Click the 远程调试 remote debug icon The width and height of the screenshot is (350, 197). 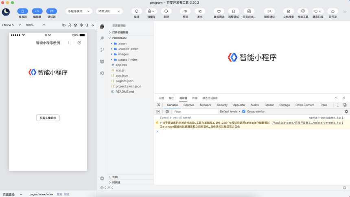[x=234, y=11]
